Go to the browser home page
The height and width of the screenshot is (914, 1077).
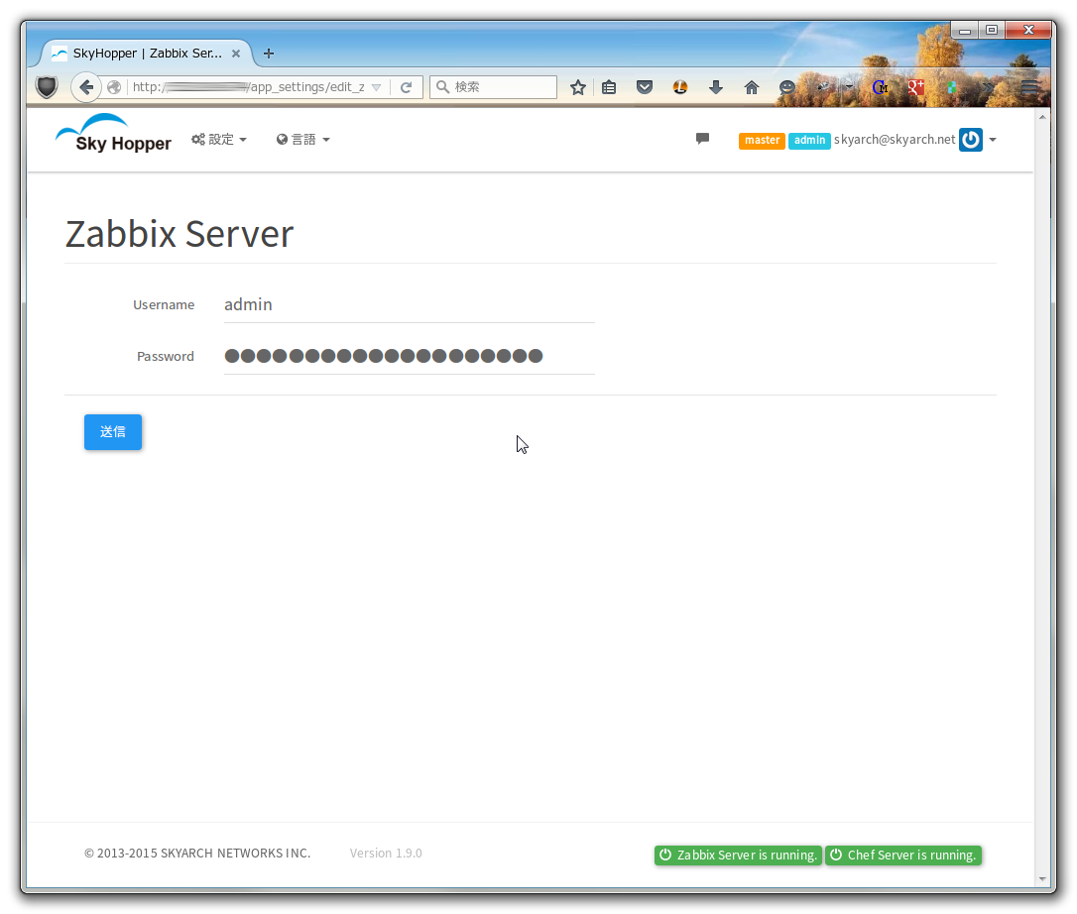[752, 87]
